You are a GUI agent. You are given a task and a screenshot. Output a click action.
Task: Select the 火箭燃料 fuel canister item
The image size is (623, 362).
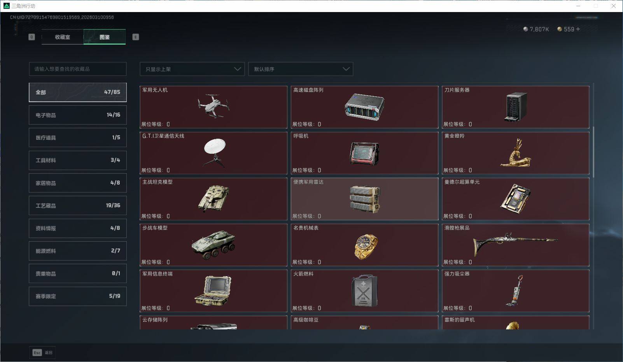click(364, 291)
